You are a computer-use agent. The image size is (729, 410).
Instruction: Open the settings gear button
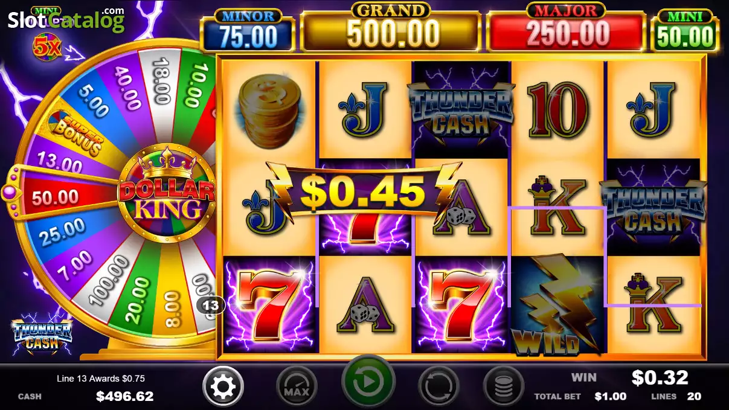click(223, 386)
